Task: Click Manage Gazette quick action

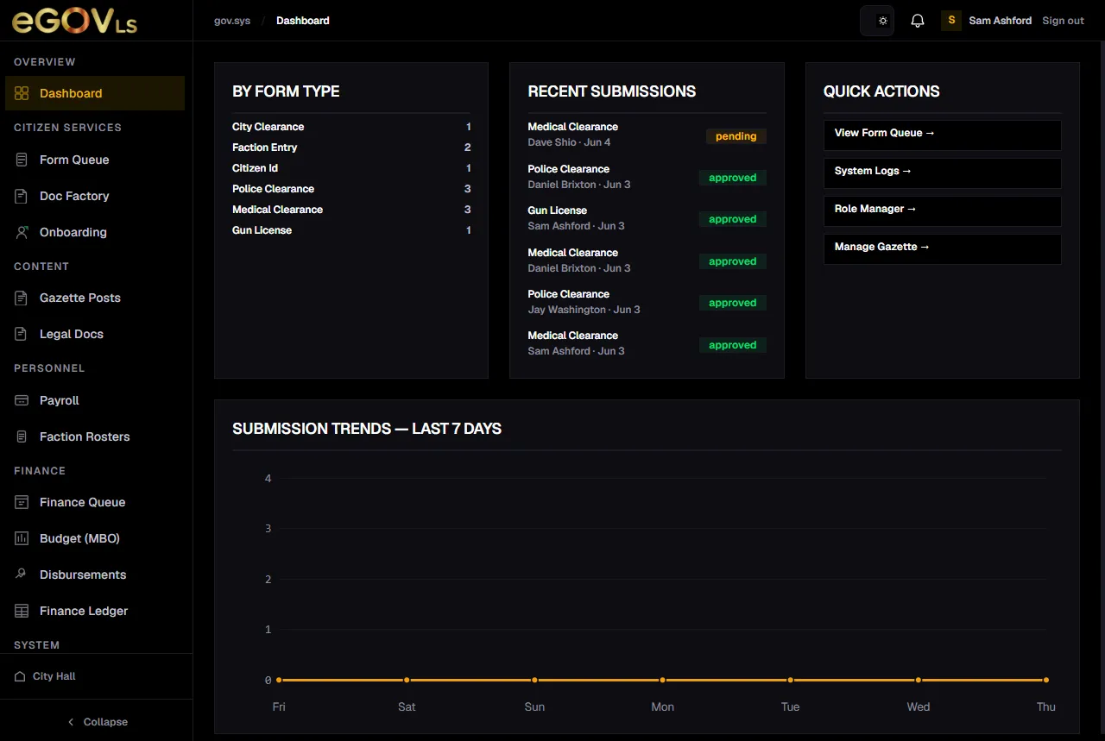Action: tap(942, 249)
